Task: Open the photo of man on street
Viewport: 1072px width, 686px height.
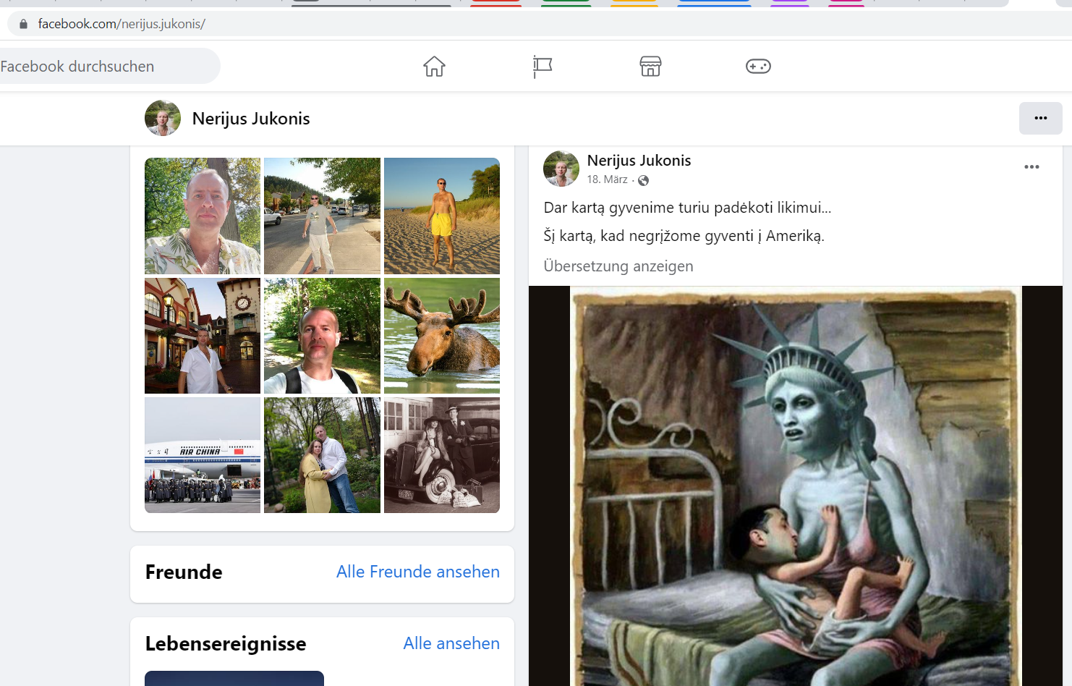Action: coord(322,216)
